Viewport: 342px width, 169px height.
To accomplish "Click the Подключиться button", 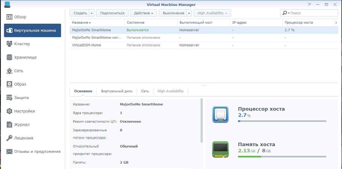I will 112,13.
